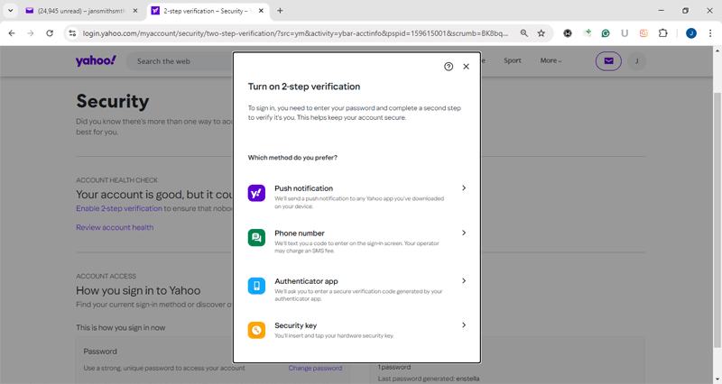Click the Review account health link

point(115,227)
